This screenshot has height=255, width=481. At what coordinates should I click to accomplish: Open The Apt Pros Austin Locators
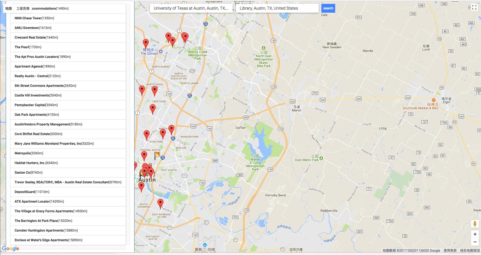(x=68, y=57)
